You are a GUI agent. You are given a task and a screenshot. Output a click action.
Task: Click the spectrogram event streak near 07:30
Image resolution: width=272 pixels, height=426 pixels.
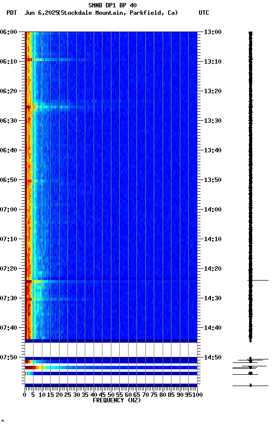[x=58, y=299]
